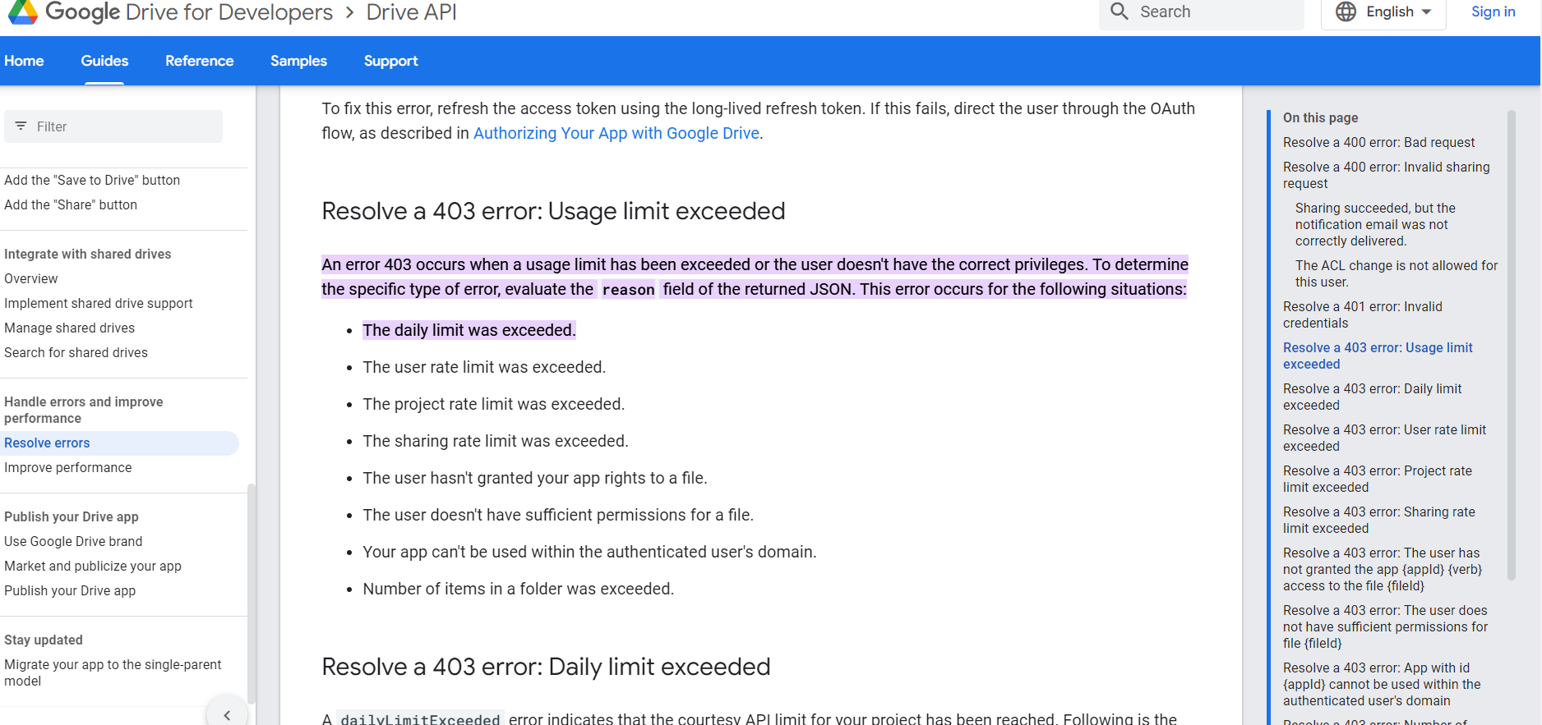Jump to 401 error: Invalid credentials
This screenshot has width=1542, height=725.
(x=1363, y=314)
